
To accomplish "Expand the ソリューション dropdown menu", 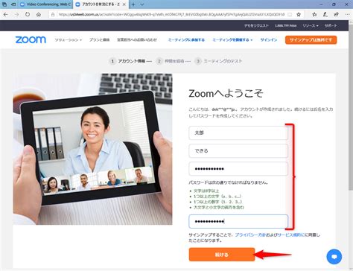I will tap(69, 39).
